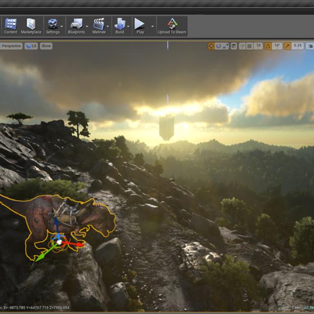Toggle rotation snapping triangle icon

pos(268,46)
